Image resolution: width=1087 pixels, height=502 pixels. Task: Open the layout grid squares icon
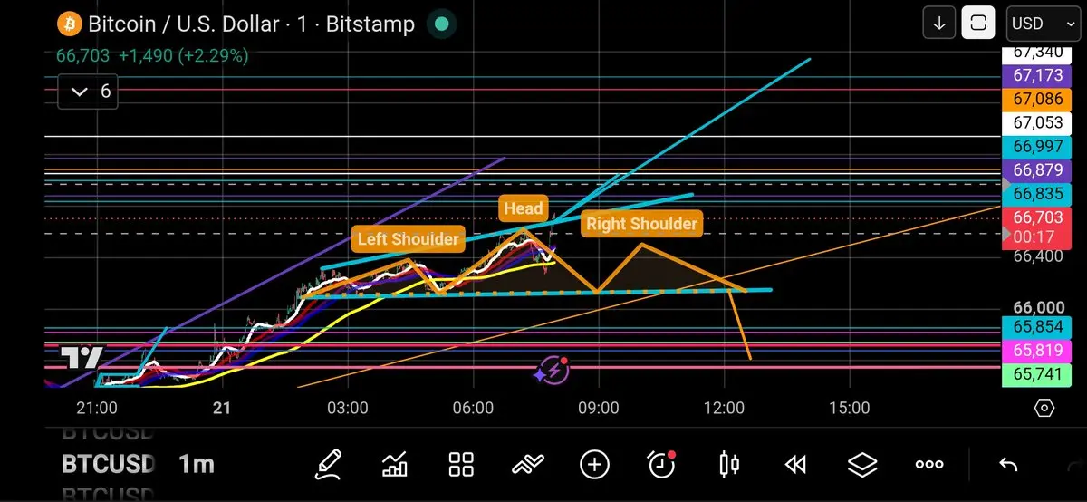point(462,465)
